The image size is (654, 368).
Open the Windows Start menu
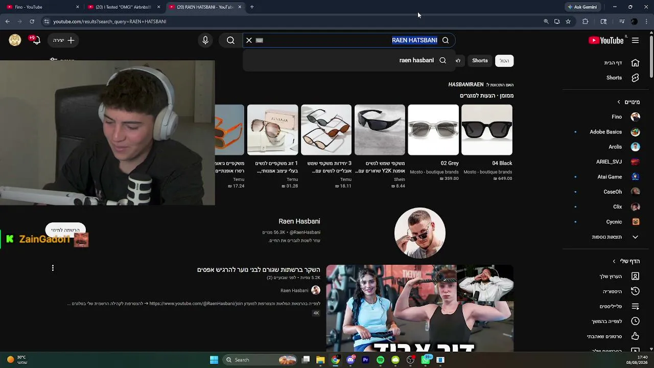[x=214, y=360]
